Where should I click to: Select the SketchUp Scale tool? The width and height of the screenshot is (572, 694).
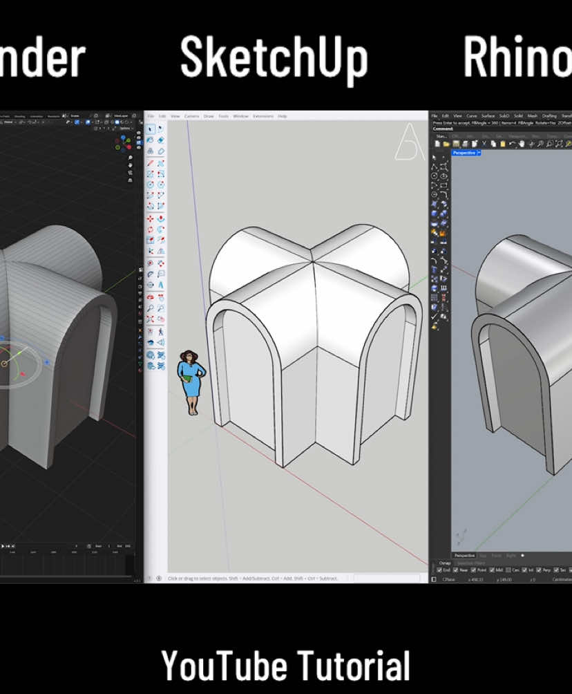pos(150,241)
